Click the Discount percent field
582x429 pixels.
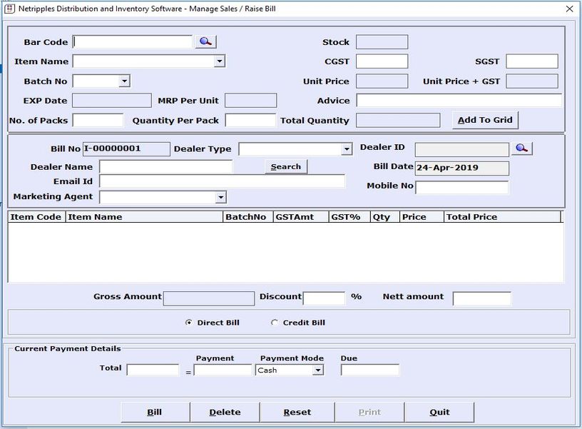click(x=324, y=298)
